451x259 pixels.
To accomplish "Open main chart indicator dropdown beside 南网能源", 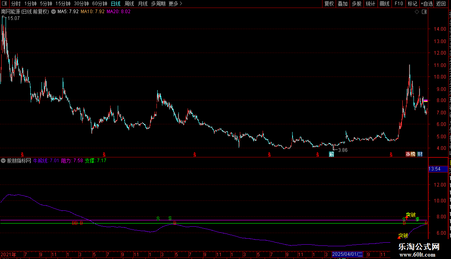I will click(x=53, y=12).
